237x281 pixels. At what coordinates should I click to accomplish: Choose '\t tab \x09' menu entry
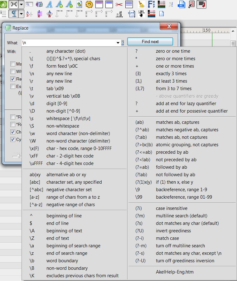75,89
